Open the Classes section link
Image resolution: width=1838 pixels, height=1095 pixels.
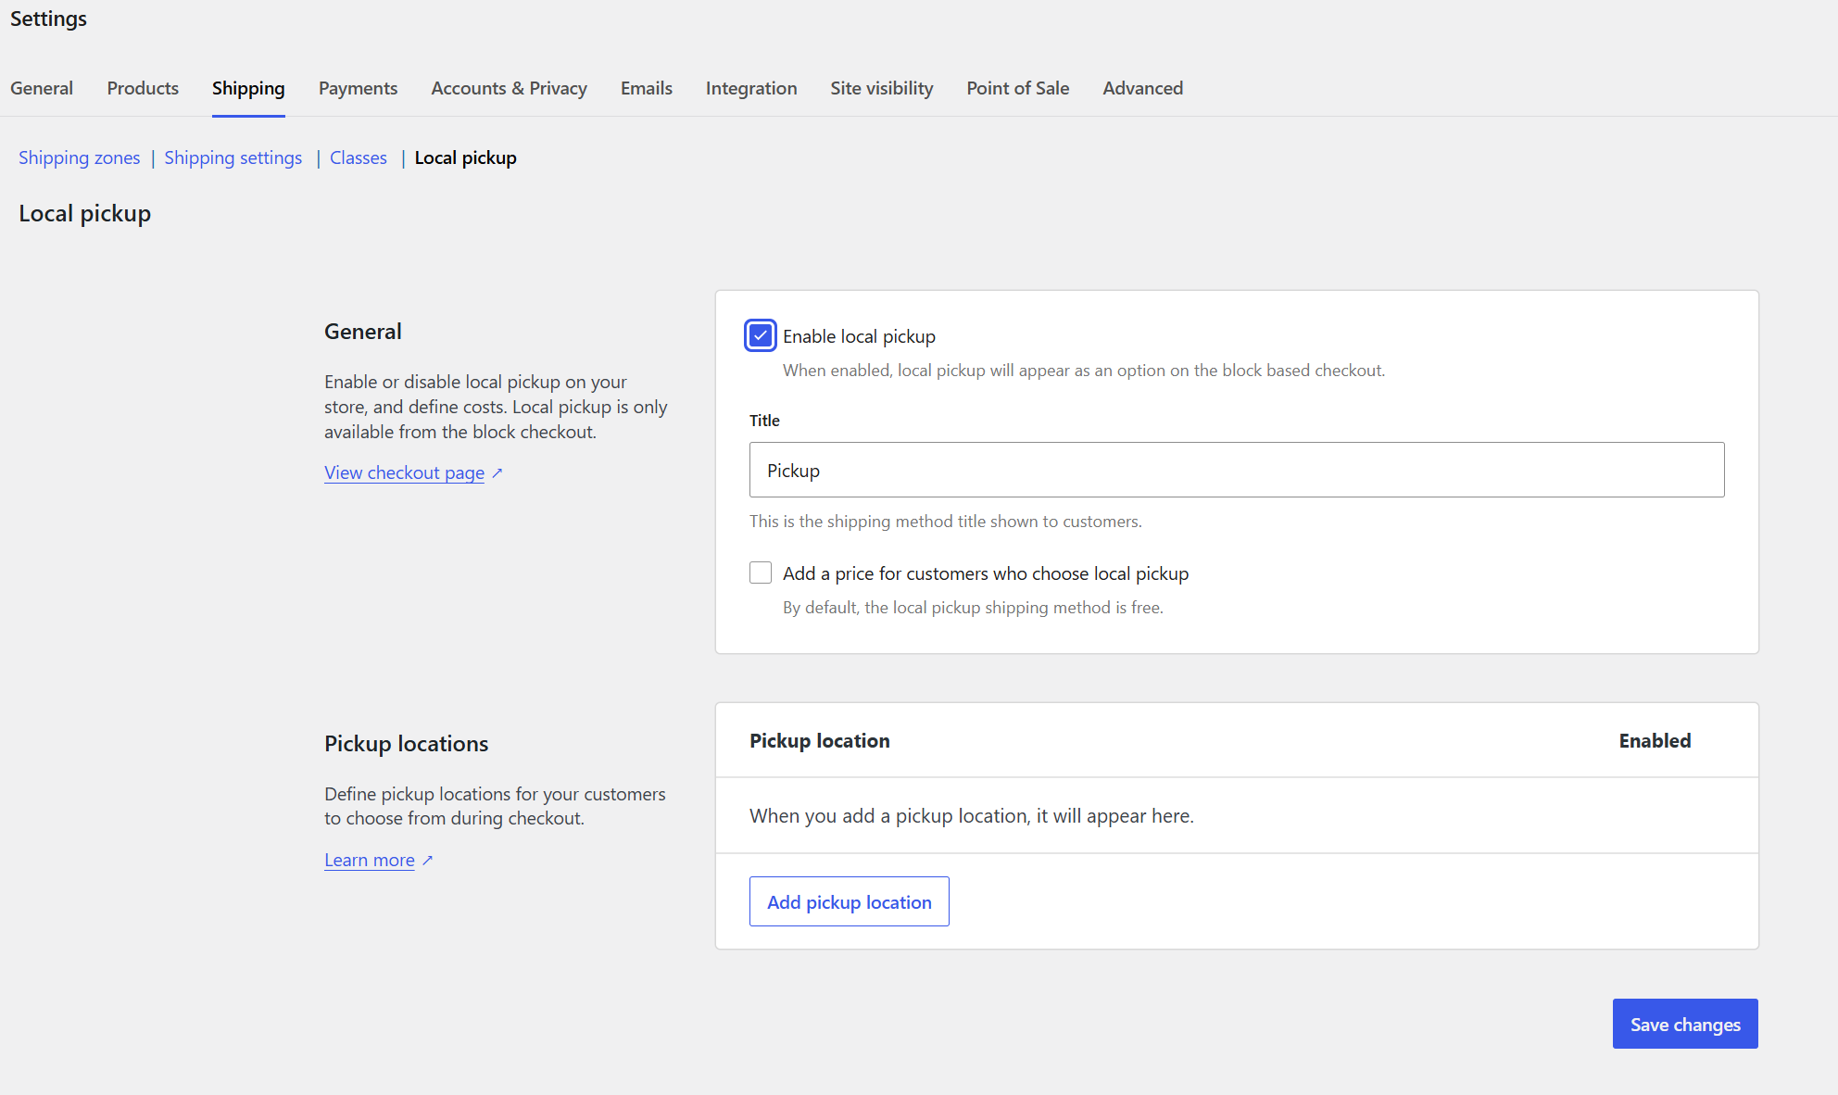[x=359, y=157]
